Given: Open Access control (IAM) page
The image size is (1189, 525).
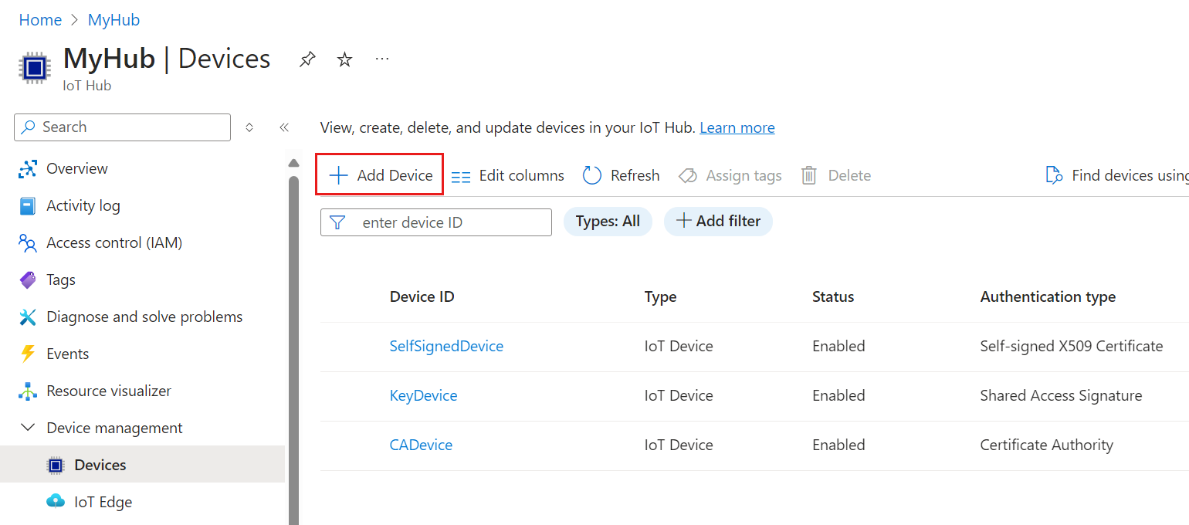Looking at the screenshot, I should pos(113,242).
